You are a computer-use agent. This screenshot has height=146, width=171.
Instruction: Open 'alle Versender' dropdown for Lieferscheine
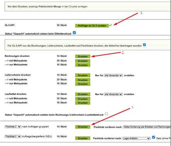(113, 75)
